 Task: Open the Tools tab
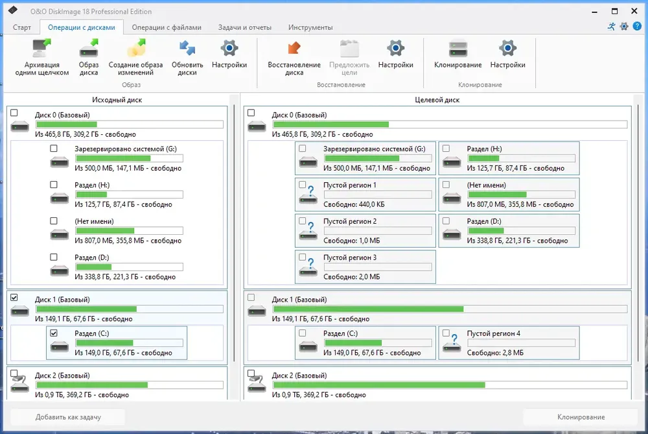pos(310,27)
